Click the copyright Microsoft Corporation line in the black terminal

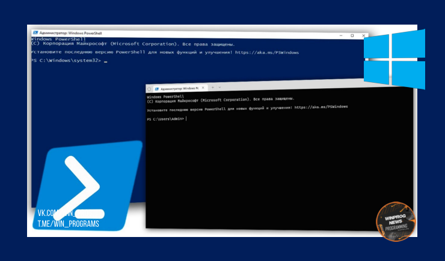point(221,100)
